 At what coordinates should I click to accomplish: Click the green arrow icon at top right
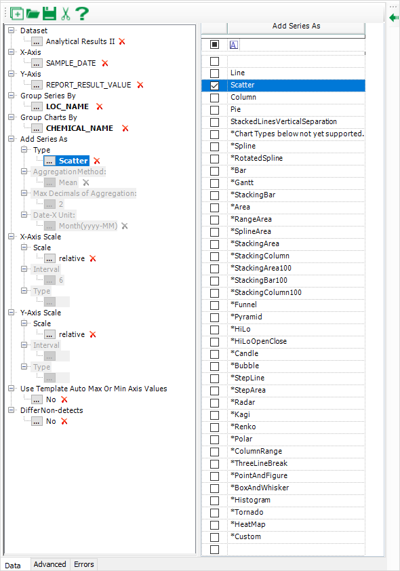[394, 17]
